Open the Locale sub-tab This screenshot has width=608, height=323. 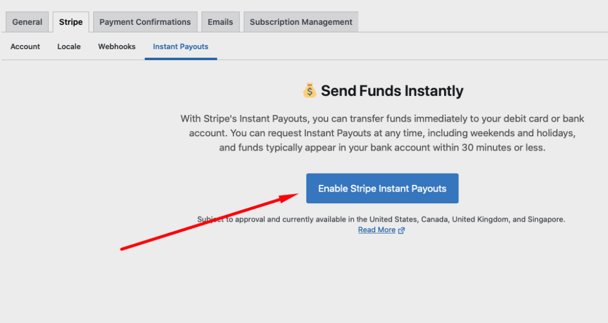69,46
